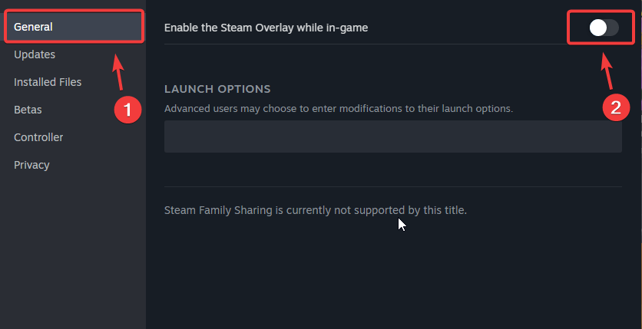This screenshot has width=642, height=329.
Task: Toggle the Steam Overlay in-game switch
Action: (x=604, y=28)
